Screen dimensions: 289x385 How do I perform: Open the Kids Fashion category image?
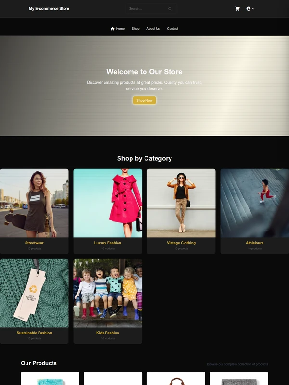(x=107, y=293)
